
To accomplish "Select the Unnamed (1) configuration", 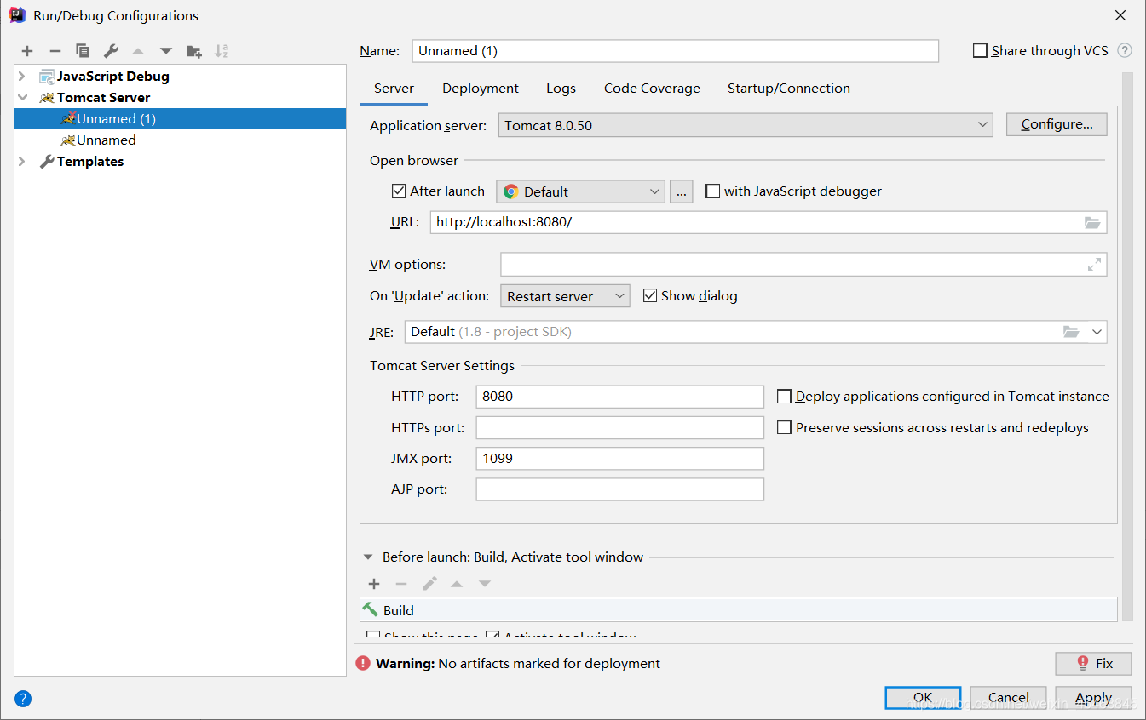I will [180, 119].
